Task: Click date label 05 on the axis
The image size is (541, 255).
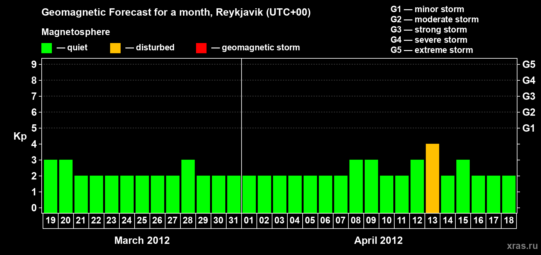Action: (310, 220)
